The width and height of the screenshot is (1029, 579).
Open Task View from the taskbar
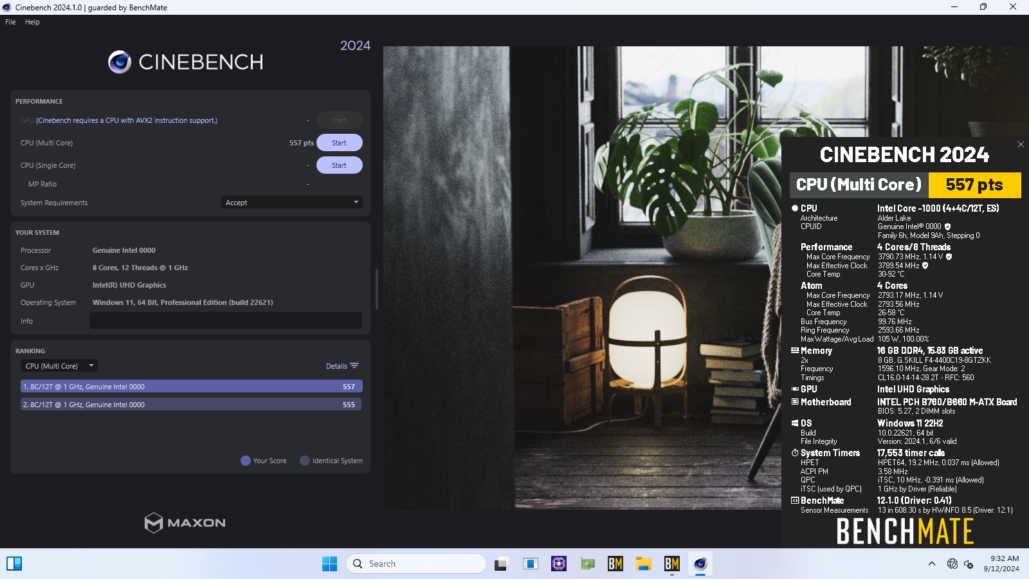coord(502,564)
